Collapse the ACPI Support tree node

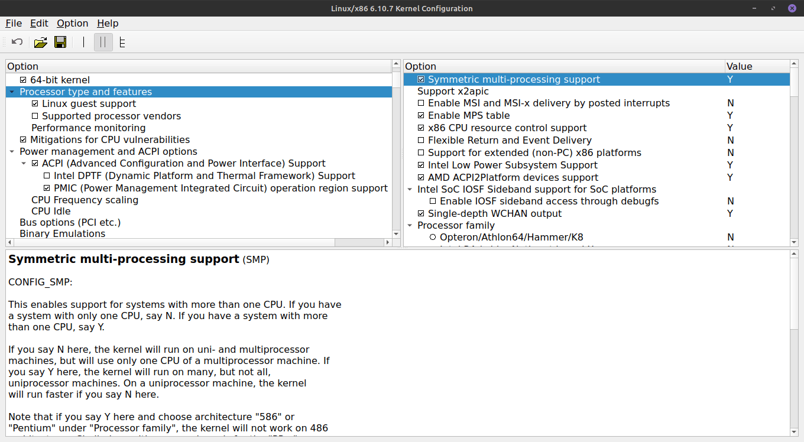24,164
